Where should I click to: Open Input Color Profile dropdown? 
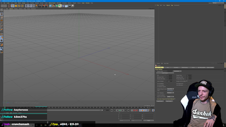point(171,97)
